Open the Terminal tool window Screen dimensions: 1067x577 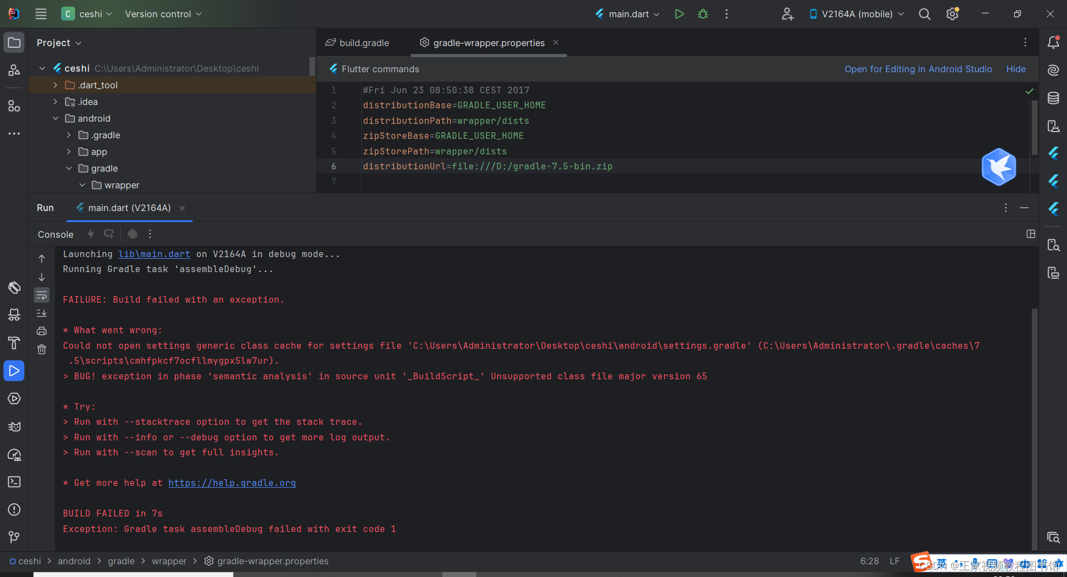(x=14, y=482)
